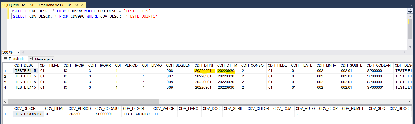
Task: Select the CDH_FILDE column header
Action: click(278, 65)
